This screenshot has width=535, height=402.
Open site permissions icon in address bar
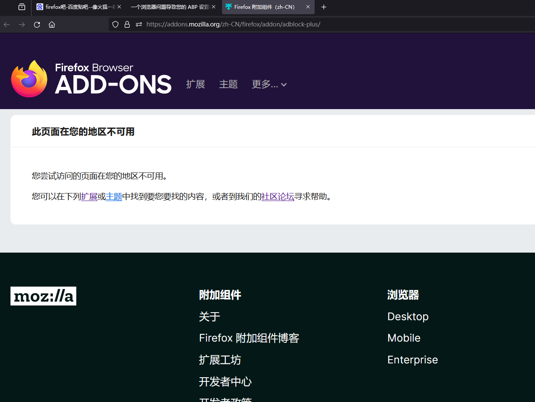click(139, 24)
